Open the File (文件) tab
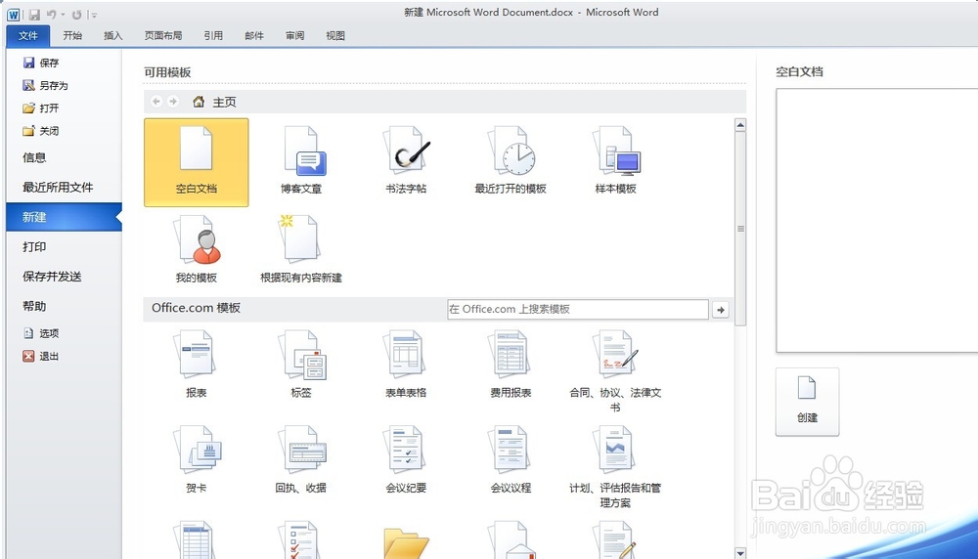Viewport: 978px width, 559px height. (x=28, y=35)
